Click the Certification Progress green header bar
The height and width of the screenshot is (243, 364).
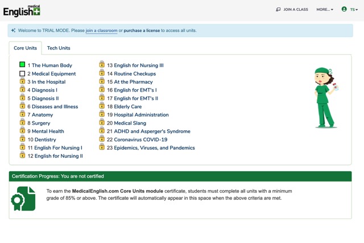point(180,176)
